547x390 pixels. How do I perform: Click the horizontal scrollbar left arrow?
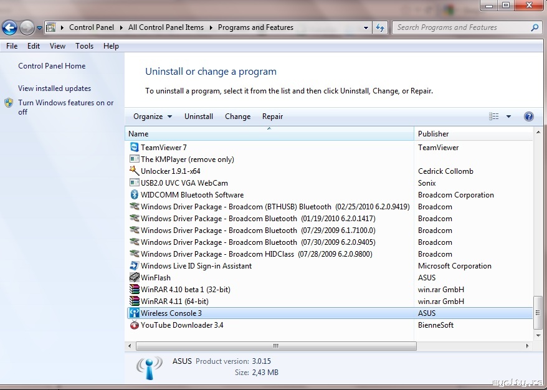click(130, 346)
